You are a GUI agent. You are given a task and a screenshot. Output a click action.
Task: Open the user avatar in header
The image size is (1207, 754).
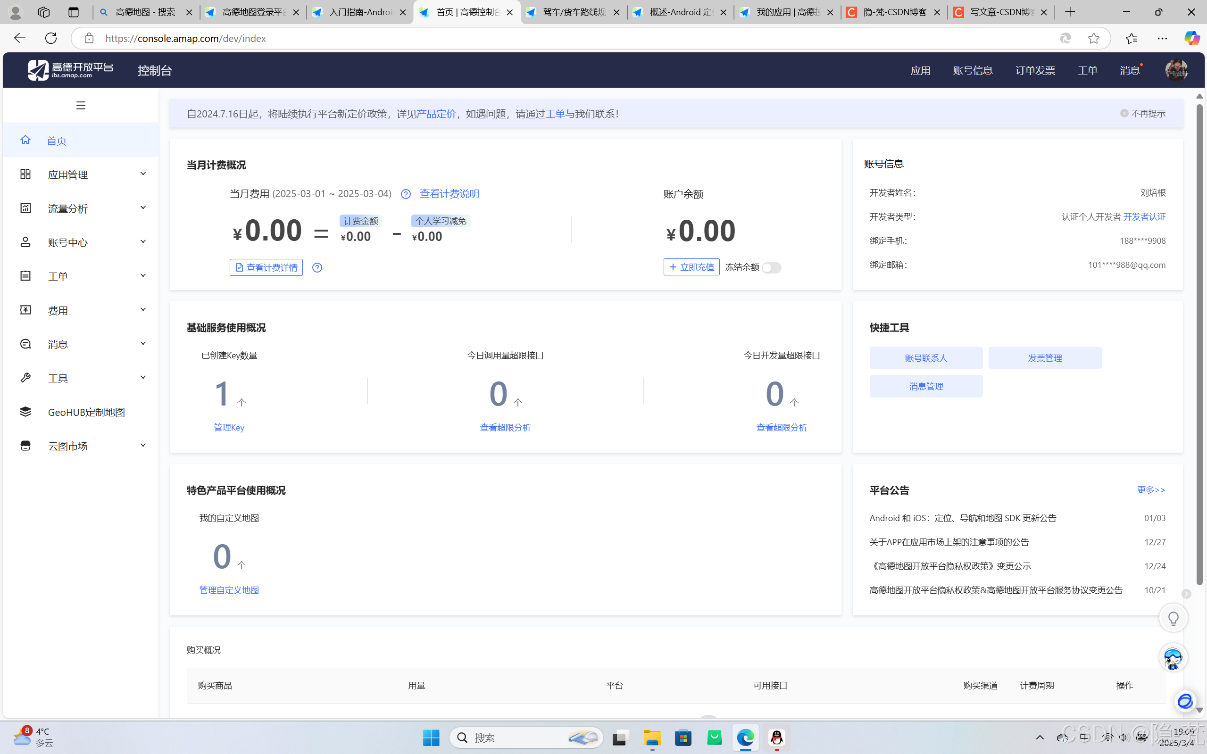(1176, 70)
